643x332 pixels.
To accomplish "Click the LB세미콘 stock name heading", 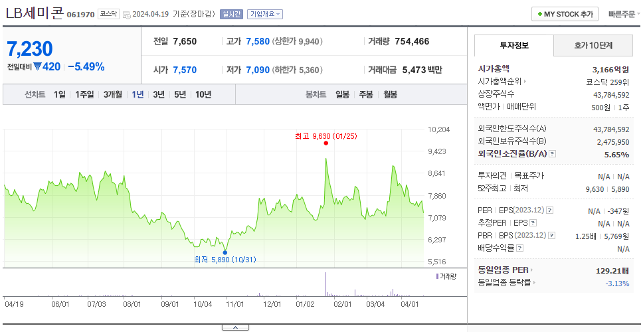I will [x=35, y=13].
